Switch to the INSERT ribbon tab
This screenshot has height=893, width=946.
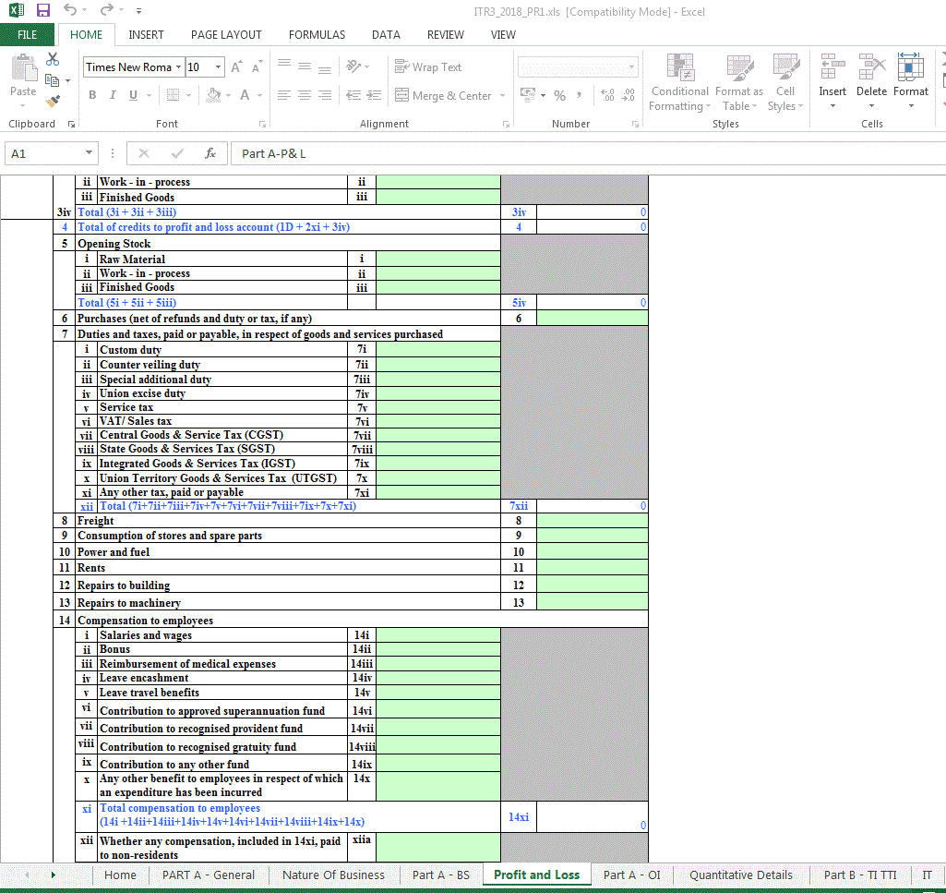(x=146, y=34)
